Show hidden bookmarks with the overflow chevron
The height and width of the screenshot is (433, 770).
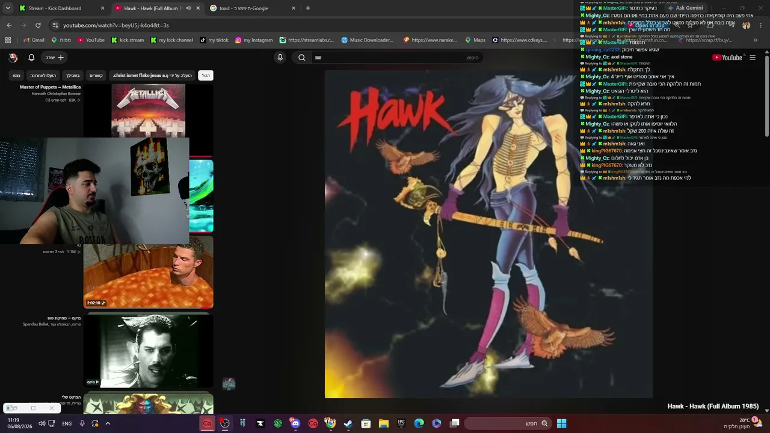756,40
